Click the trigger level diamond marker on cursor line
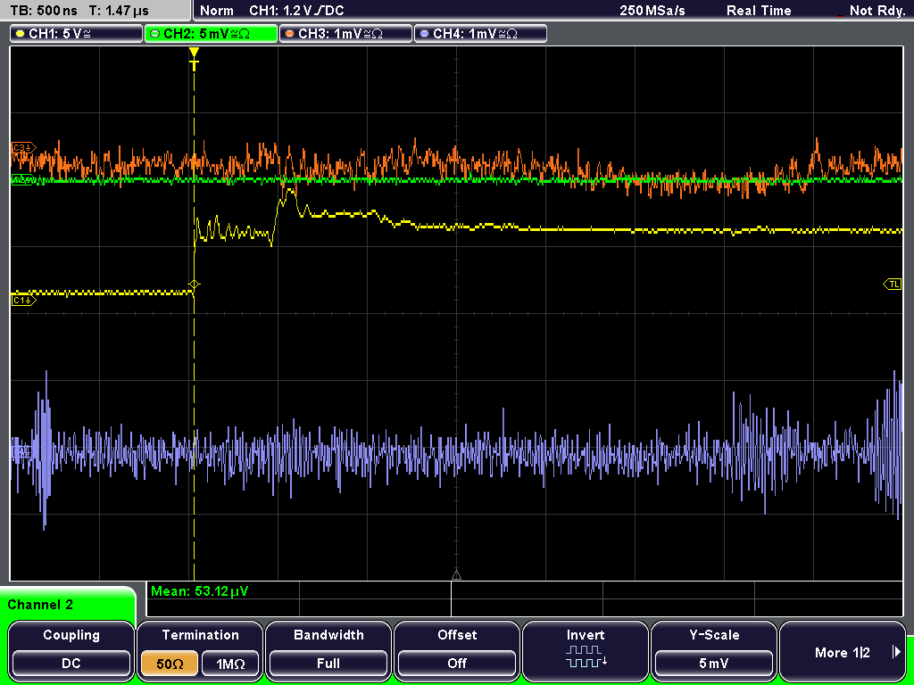This screenshot has width=914, height=685. (x=194, y=285)
